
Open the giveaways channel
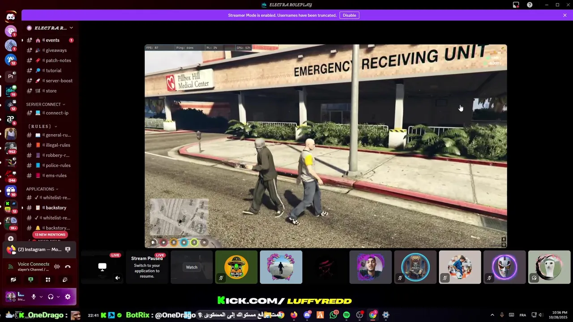point(49,50)
